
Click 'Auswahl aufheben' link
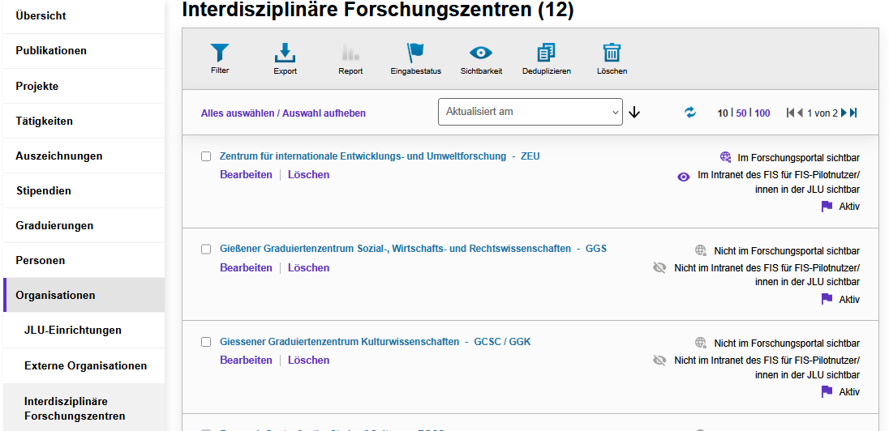click(x=324, y=113)
